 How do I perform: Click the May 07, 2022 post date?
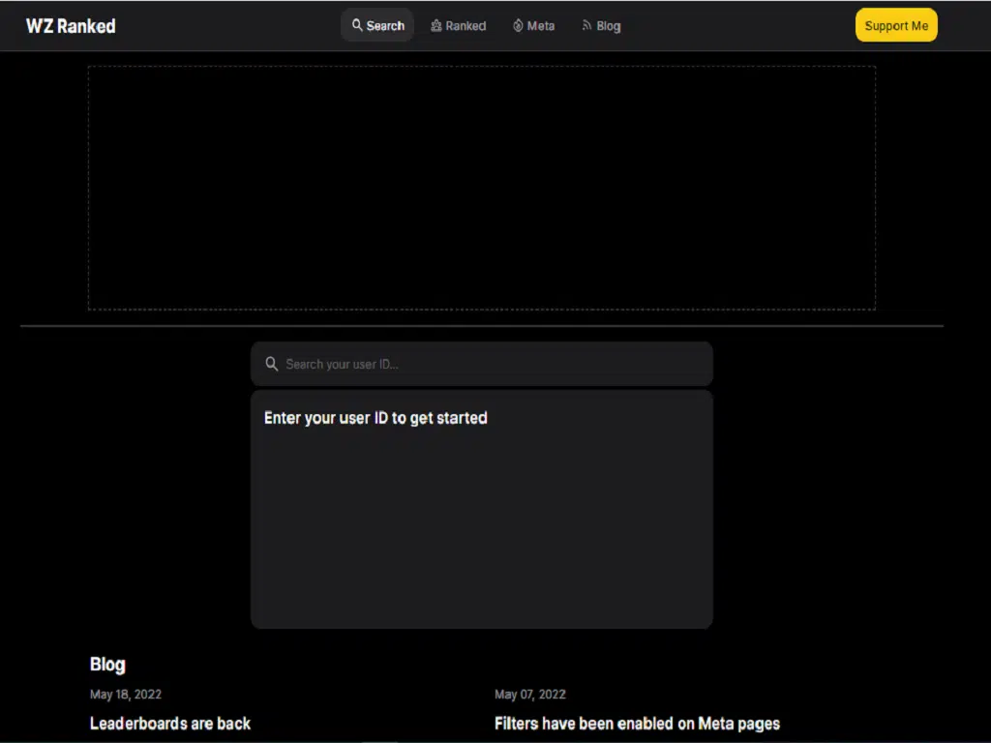pyautogui.click(x=530, y=695)
